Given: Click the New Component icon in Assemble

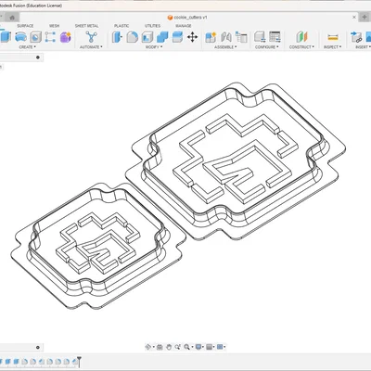Looking at the screenshot, I should pos(211,37).
